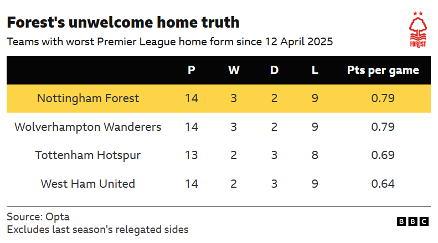Screen dimensions: 438x243
Task: Select the W column header
Action: tap(234, 70)
